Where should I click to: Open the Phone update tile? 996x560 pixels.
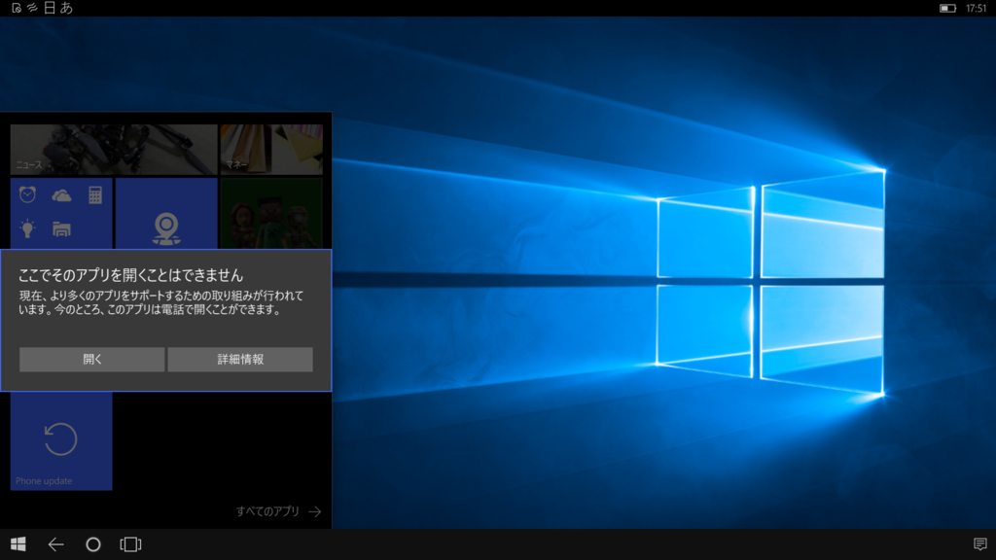61,440
